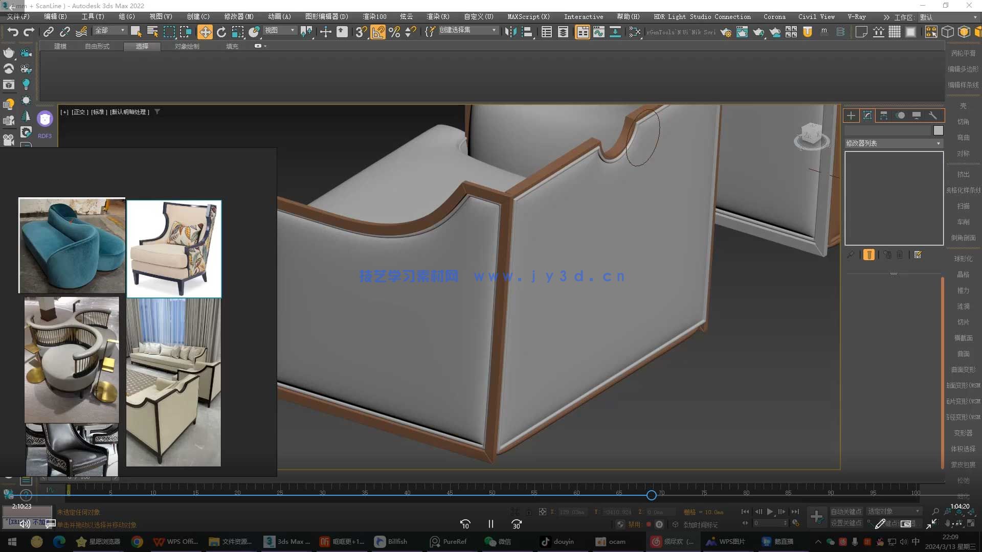The width and height of the screenshot is (982, 552).
Task: Toggle Auto Key mode (自动关键点)
Action: (x=846, y=512)
